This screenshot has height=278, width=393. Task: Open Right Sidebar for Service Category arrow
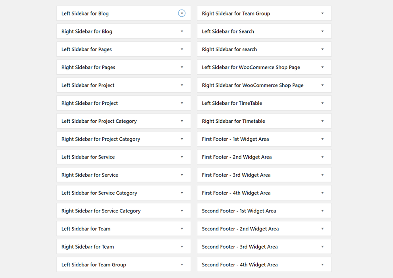pyautogui.click(x=182, y=211)
